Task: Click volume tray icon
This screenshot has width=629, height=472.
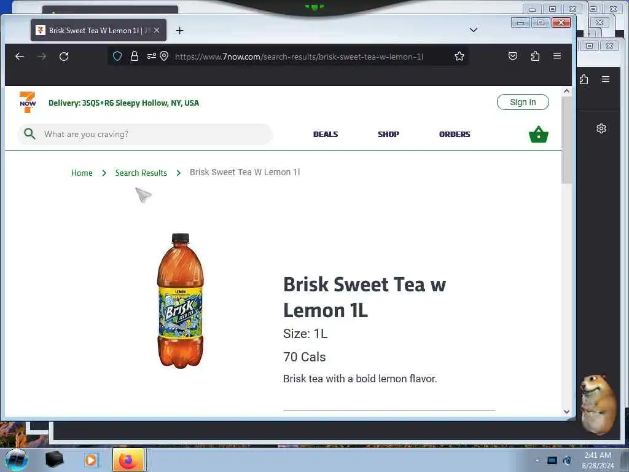Action: coord(567,460)
